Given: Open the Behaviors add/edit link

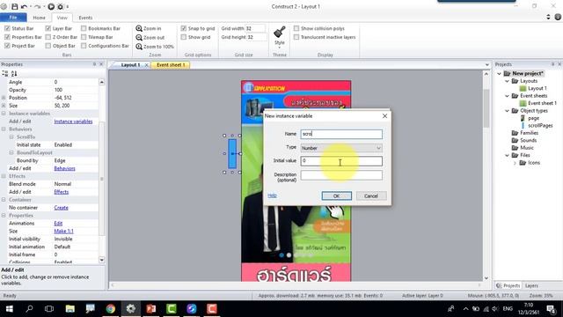Looking at the screenshot, I should coord(64,168).
